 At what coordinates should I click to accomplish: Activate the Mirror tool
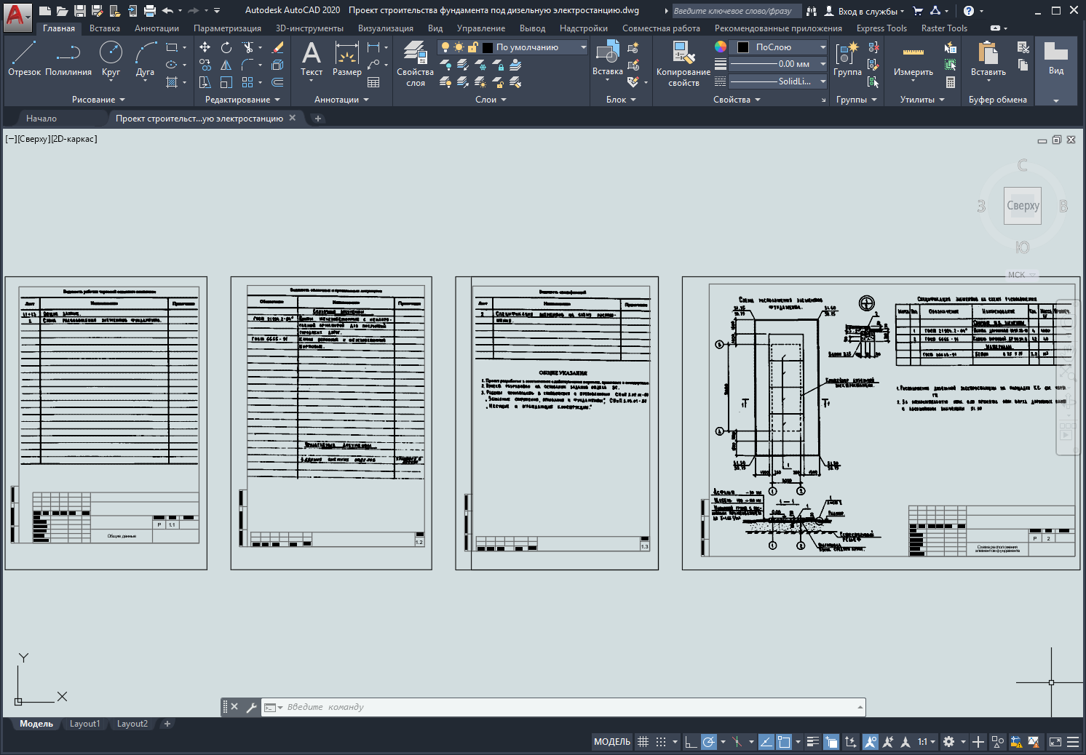[x=226, y=65]
